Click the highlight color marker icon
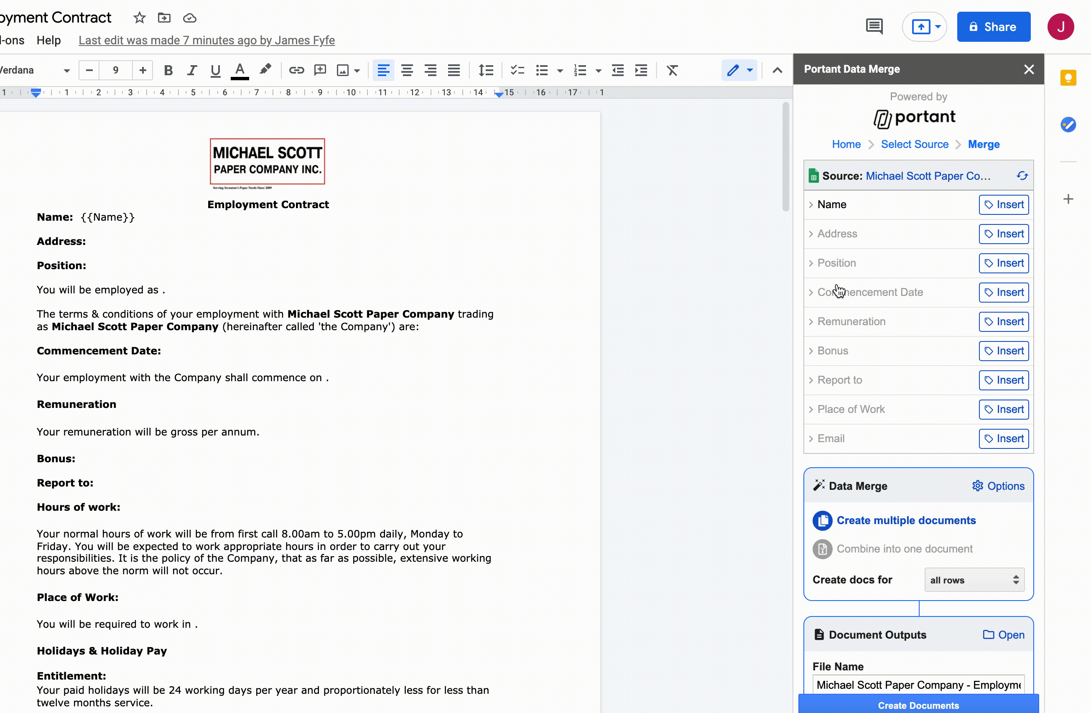The image size is (1091, 713). pyautogui.click(x=265, y=70)
